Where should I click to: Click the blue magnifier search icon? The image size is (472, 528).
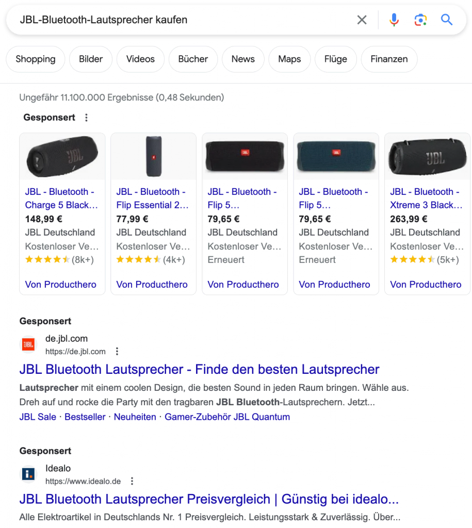[447, 20]
